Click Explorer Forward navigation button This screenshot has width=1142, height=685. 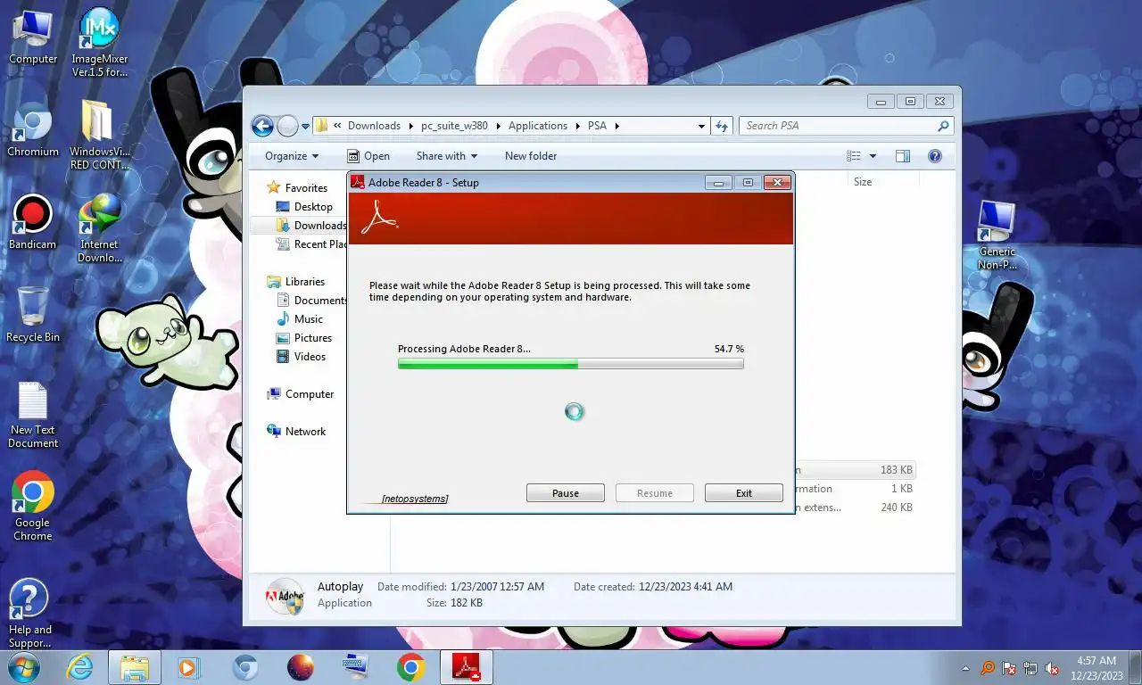click(287, 126)
